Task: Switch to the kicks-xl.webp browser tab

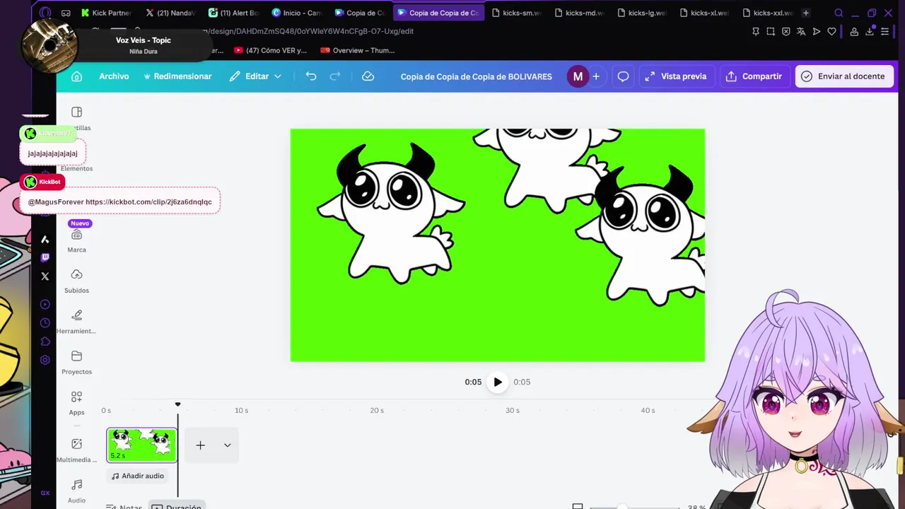Action: click(704, 13)
